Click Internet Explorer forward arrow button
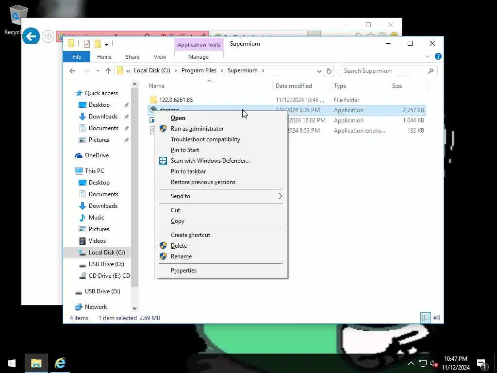Screen dimensions: 497x373 coord(48,36)
